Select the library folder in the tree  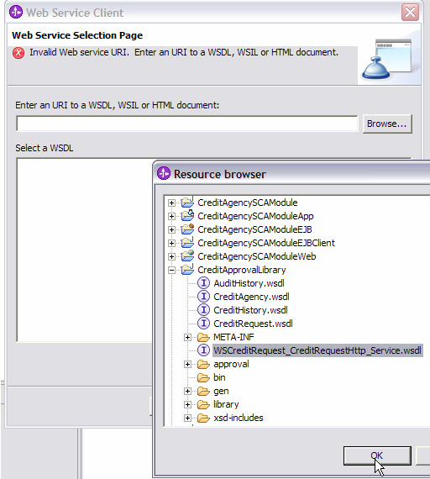click(226, 404)
